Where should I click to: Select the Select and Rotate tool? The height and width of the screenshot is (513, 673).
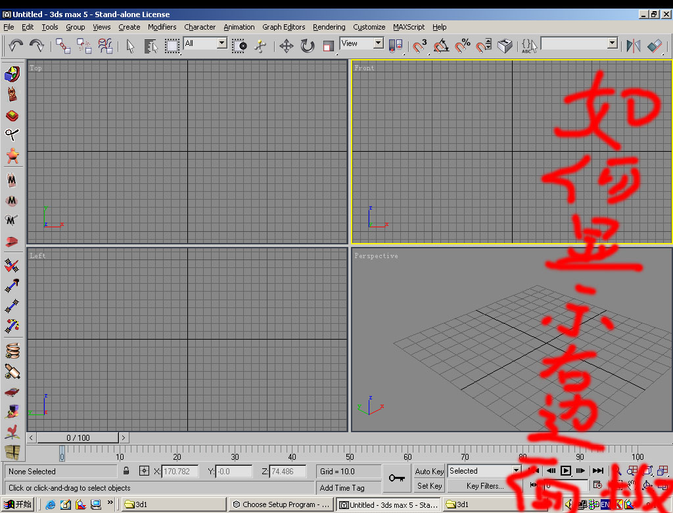[x=308, y=45]
